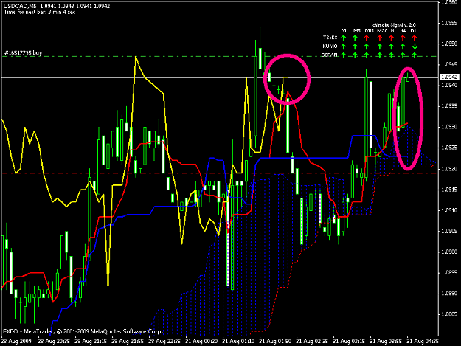Click the M30 timeframe column header
This screenshot has width=461, height=346.
click(382, 30)
